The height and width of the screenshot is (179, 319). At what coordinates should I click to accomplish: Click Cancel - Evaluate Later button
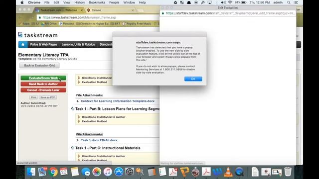[x=43, y=90]
